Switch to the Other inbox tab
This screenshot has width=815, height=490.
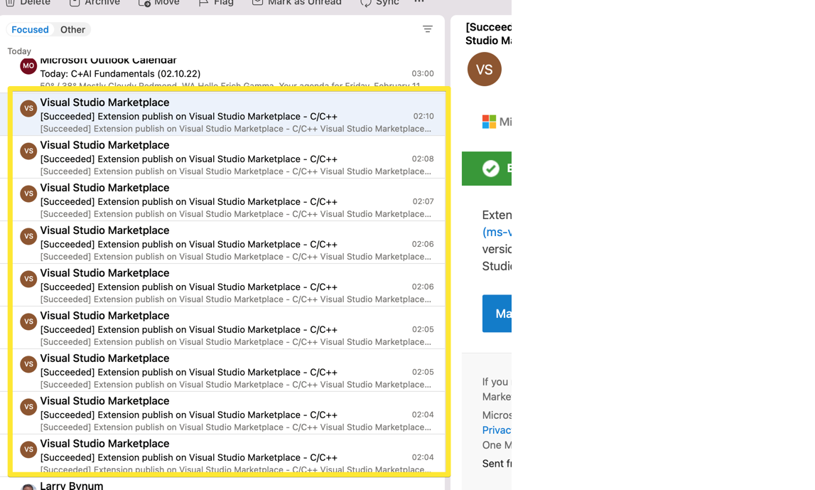[72, 29]
